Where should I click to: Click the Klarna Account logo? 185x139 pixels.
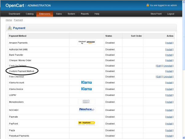pos(86,82)
